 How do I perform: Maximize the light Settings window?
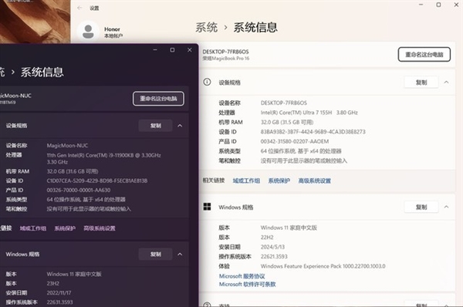(x=438, y=5)
